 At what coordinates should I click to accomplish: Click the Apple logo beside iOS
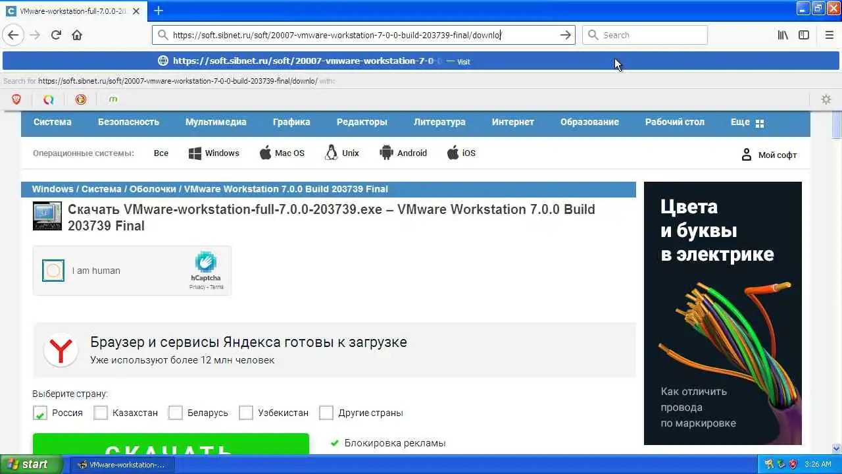tap(453, 153)
